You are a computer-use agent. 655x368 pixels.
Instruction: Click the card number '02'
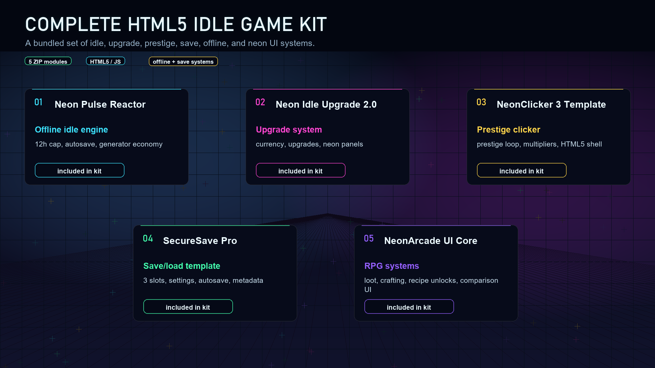click(x=260, y=102)
